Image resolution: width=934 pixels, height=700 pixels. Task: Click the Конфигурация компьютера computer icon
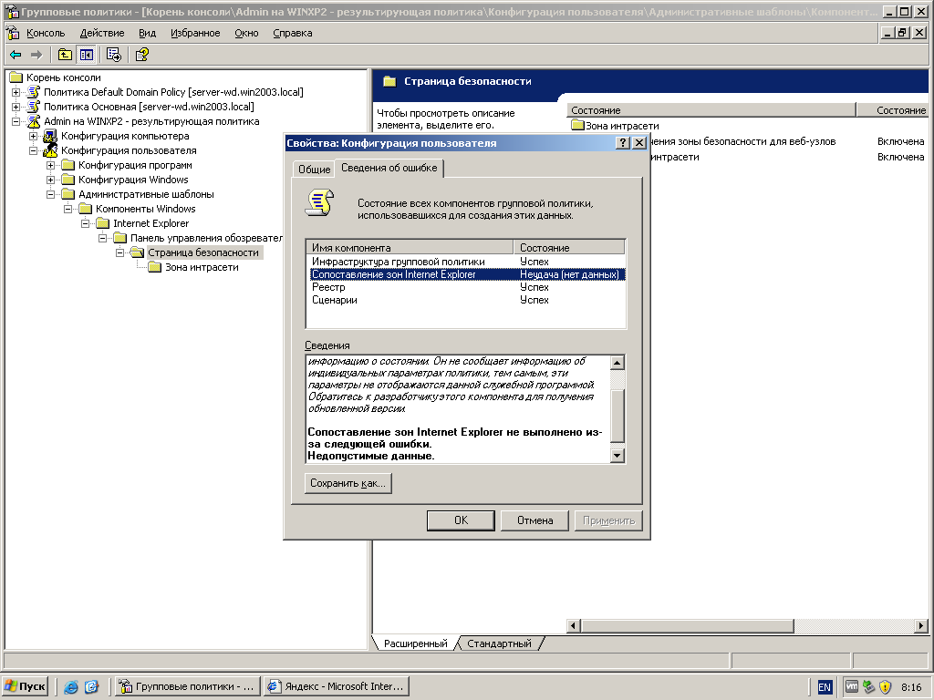point(50,136)
